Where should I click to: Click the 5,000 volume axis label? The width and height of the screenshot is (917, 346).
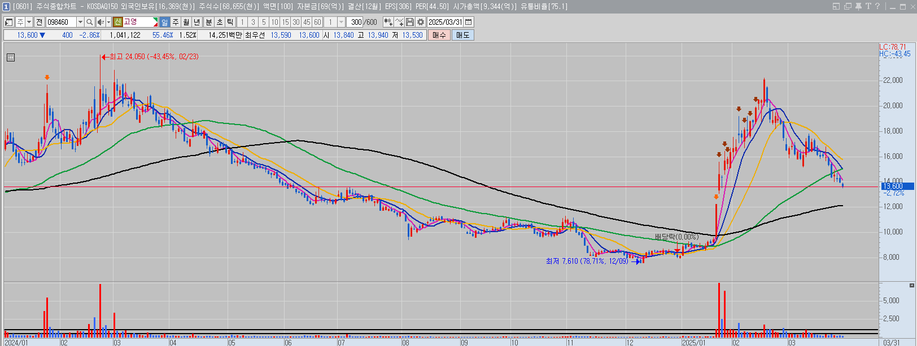click(891, 300)
